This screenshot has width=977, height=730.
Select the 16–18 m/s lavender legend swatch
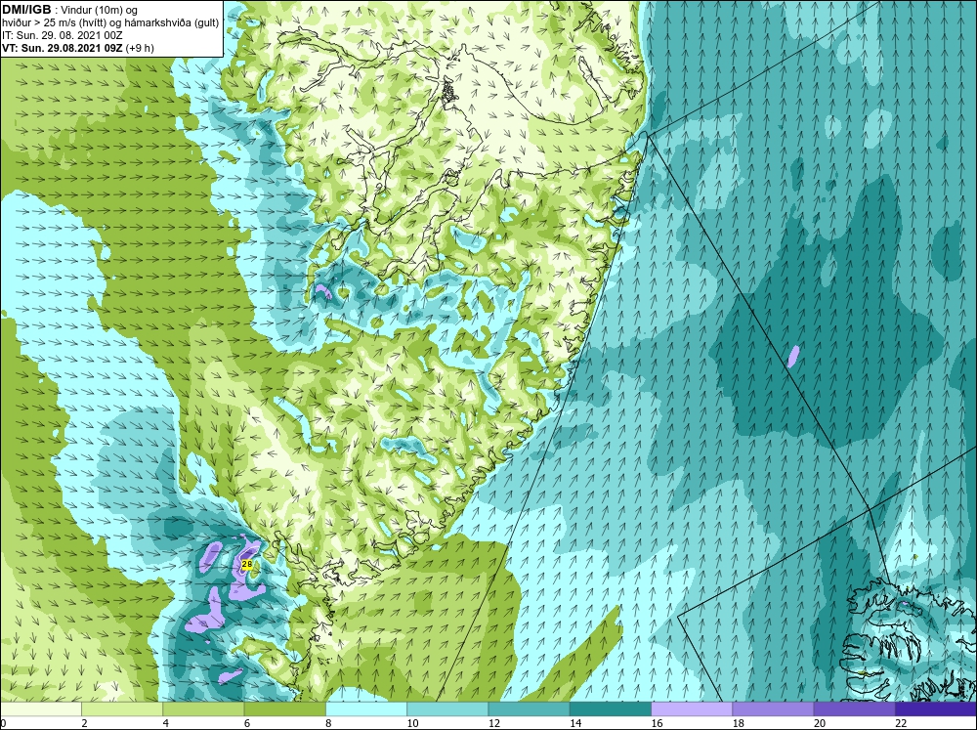click(x=692, y=709)
